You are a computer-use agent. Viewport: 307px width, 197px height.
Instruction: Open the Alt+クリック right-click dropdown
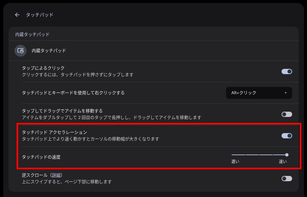tap(259, 93)
